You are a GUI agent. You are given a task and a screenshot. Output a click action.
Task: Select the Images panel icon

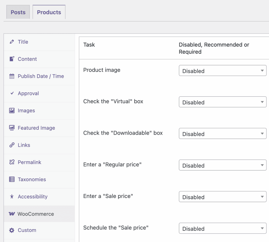coord(12,110)
